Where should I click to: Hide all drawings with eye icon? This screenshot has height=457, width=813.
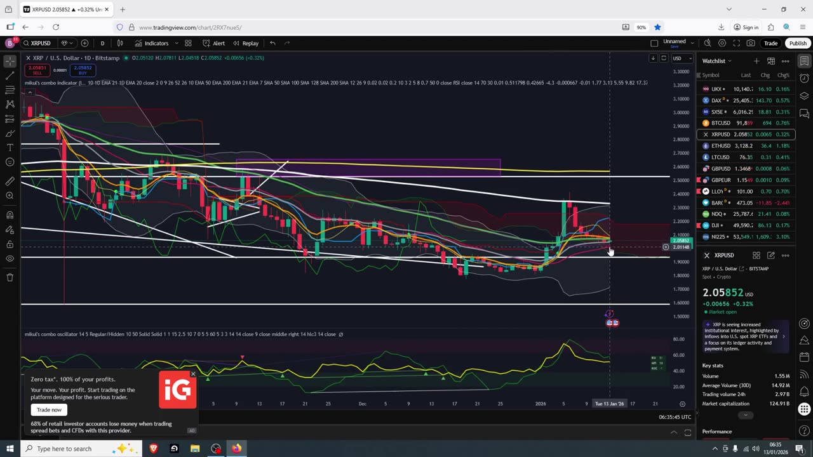(x=10, y=258)
